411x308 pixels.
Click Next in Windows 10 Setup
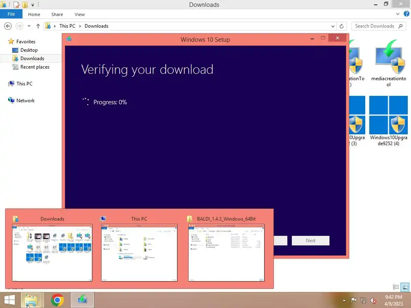point(310,241)
